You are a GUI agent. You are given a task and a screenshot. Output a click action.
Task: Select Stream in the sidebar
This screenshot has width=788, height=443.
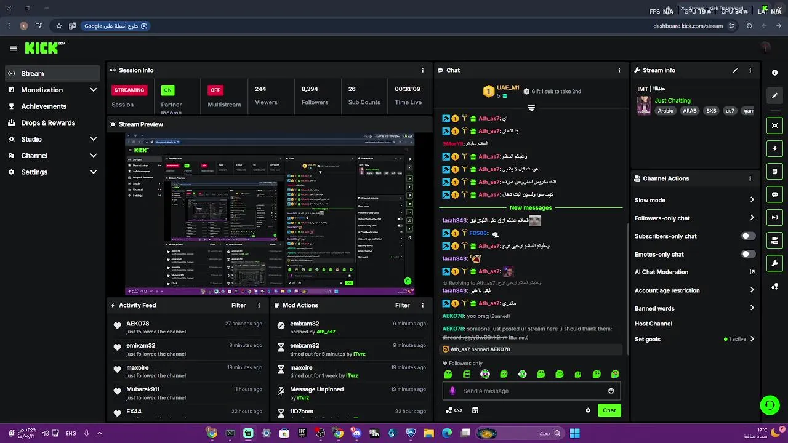coord(52,73)
